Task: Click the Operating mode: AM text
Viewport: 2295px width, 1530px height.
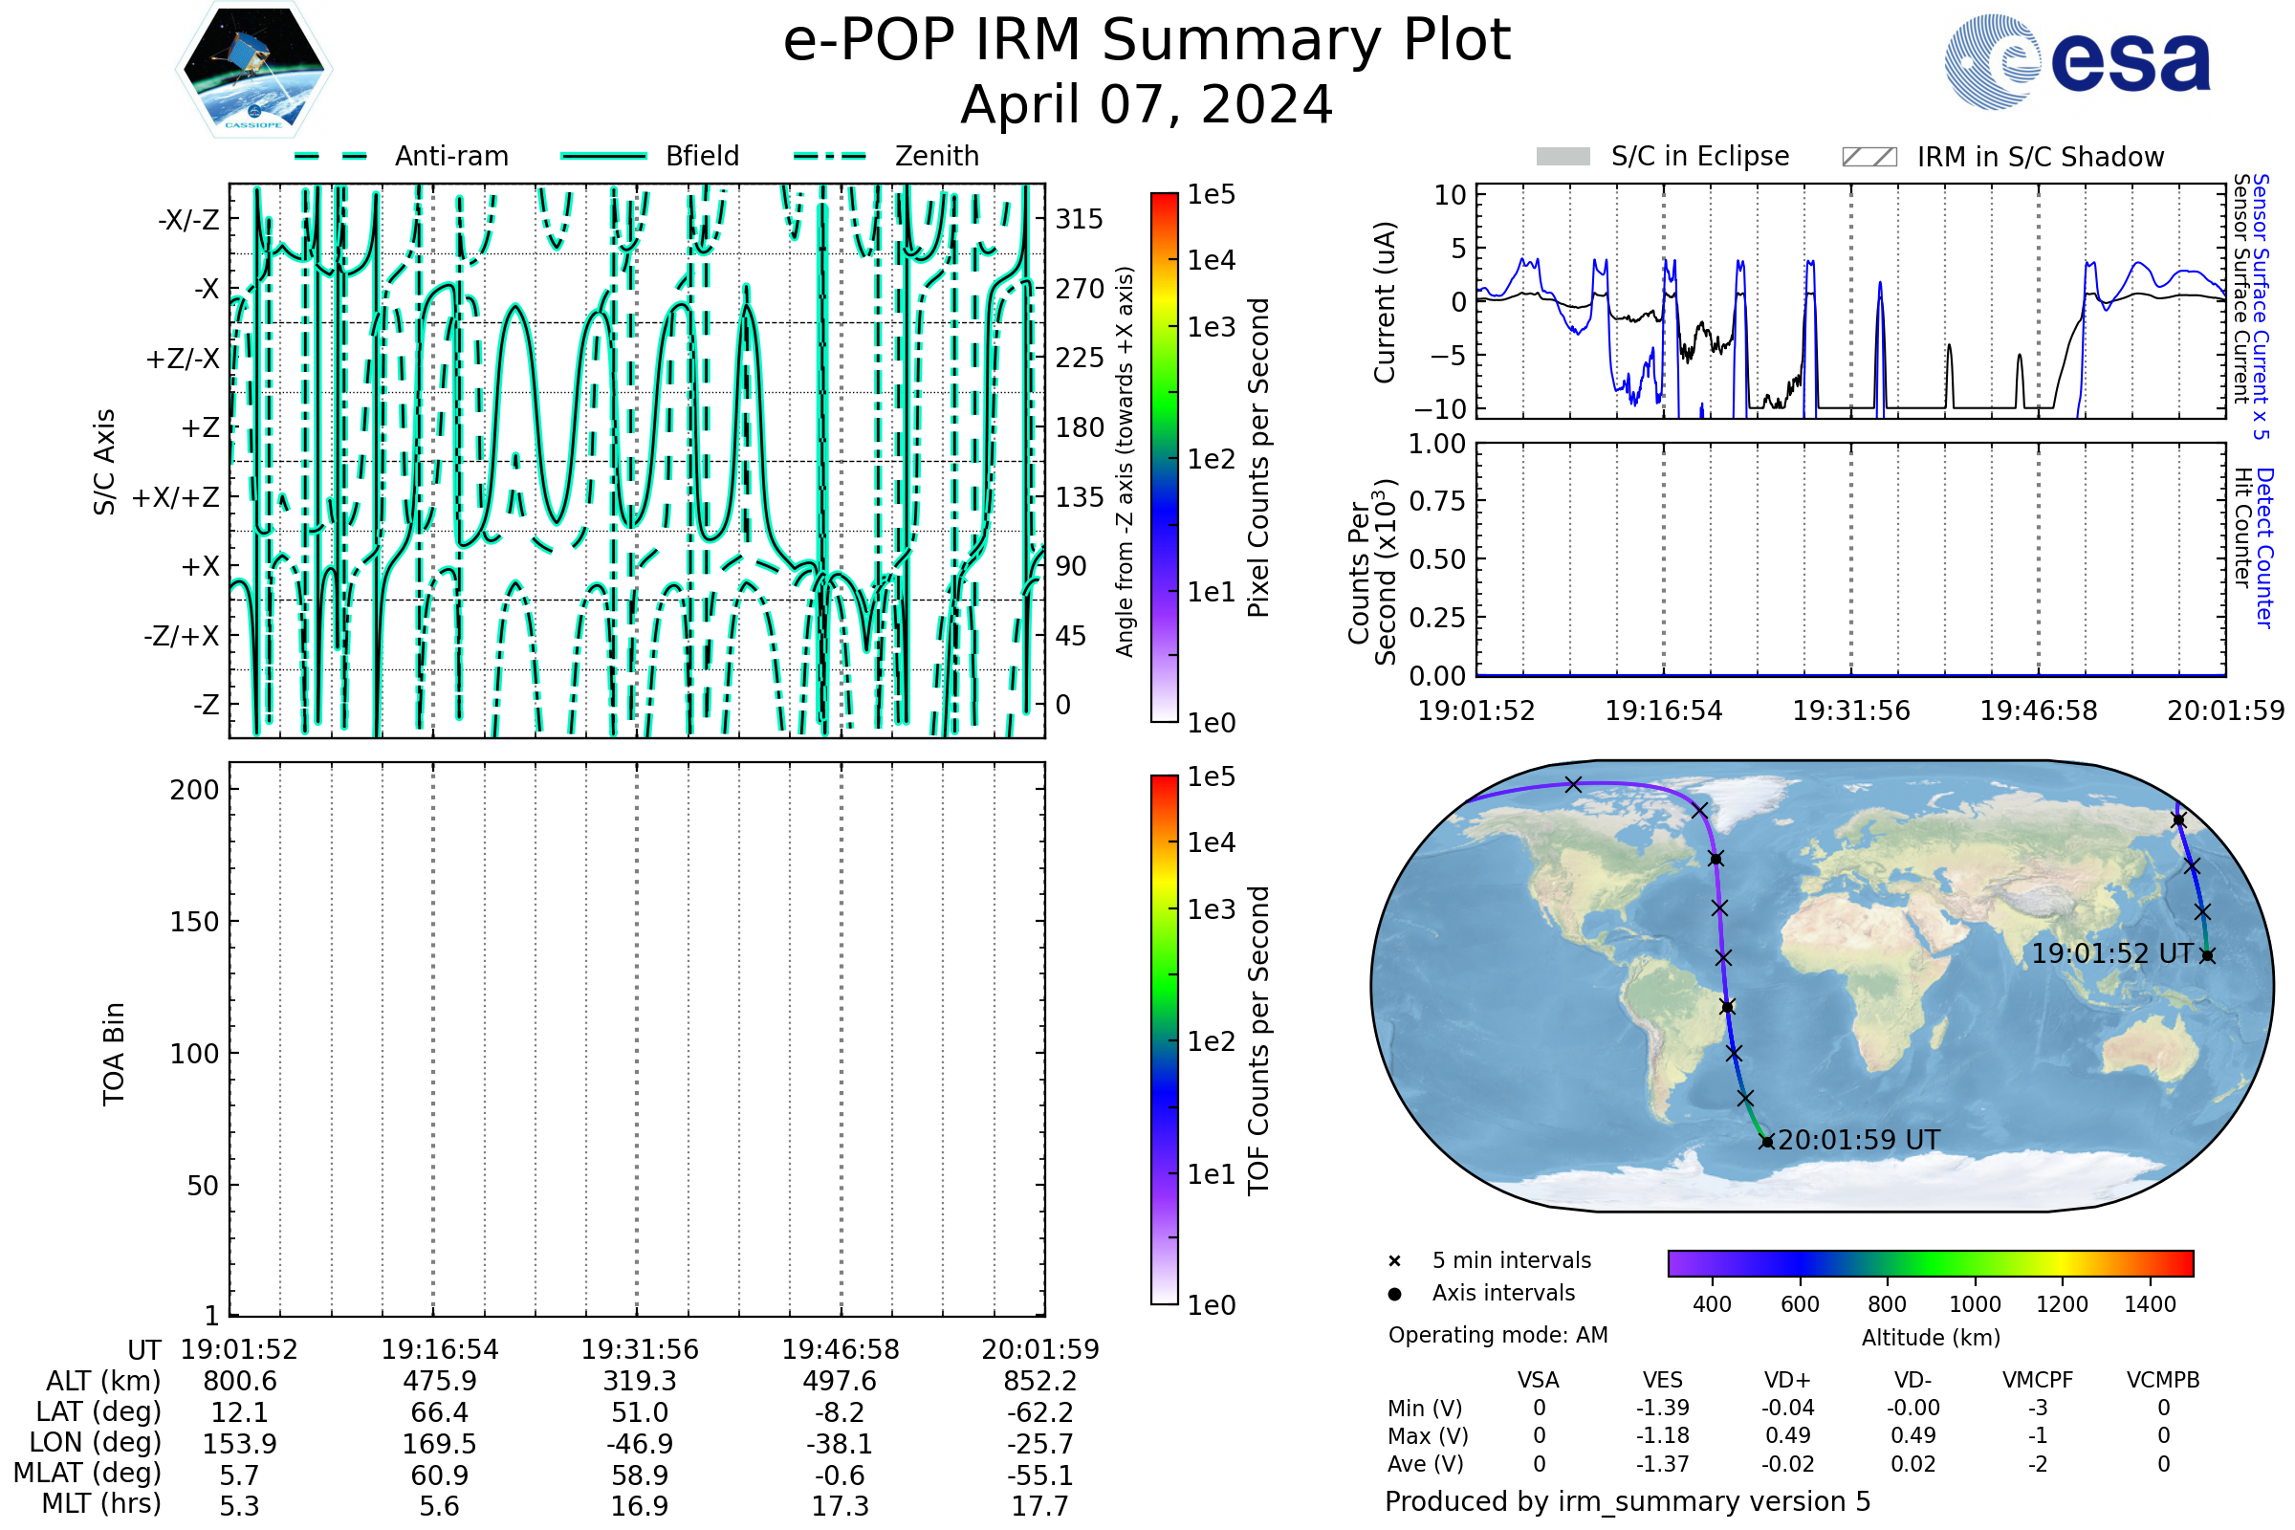Action: point(1497,1335)
